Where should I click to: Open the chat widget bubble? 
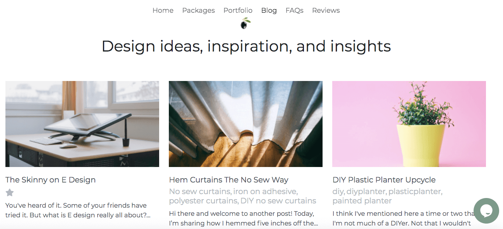click(486, 211)
